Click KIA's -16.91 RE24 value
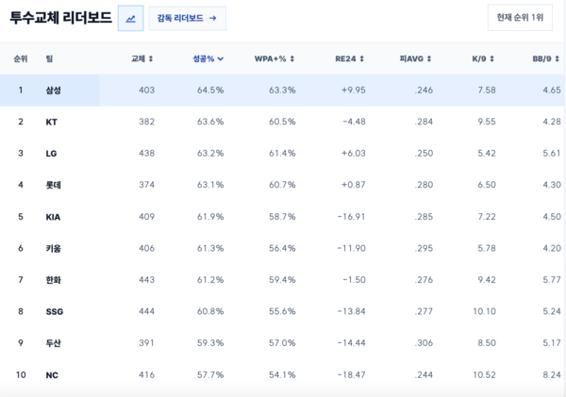566x397 pixels. [x=351, y=217]
